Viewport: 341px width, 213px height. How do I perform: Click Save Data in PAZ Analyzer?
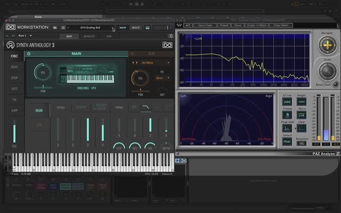[205, 25]
